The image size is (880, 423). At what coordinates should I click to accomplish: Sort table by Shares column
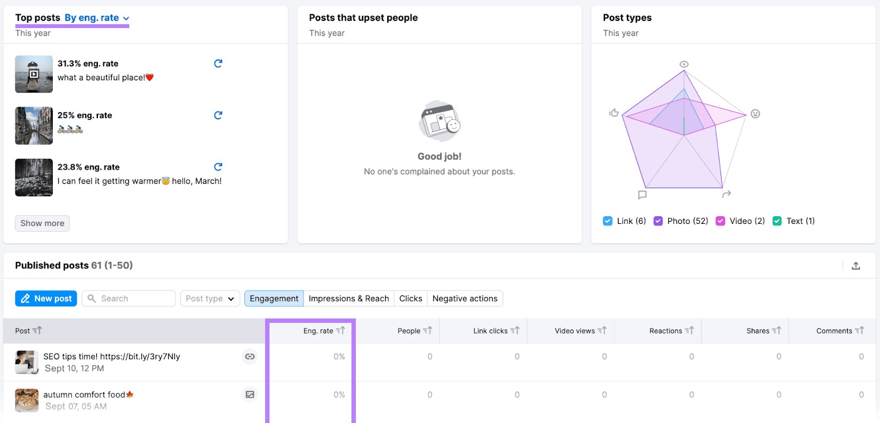776,331
